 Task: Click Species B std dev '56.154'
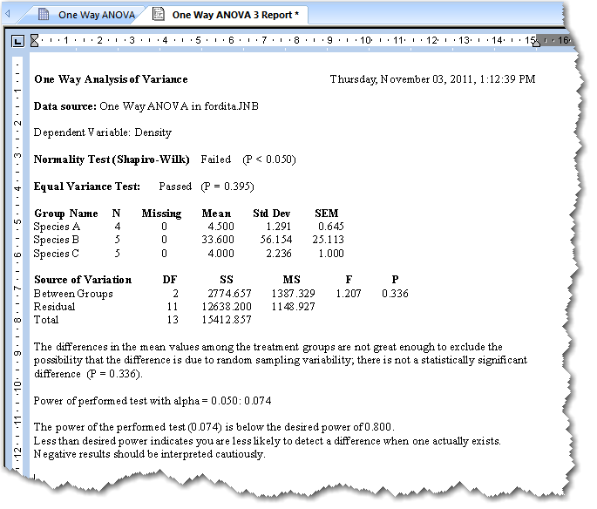point(276,240)
